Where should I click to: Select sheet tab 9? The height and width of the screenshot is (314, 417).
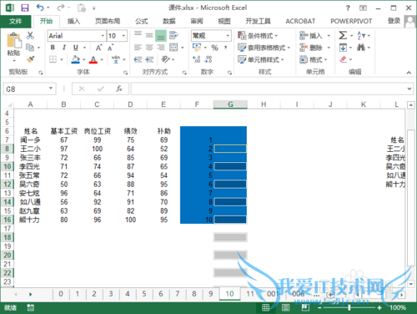click(211, 294)
